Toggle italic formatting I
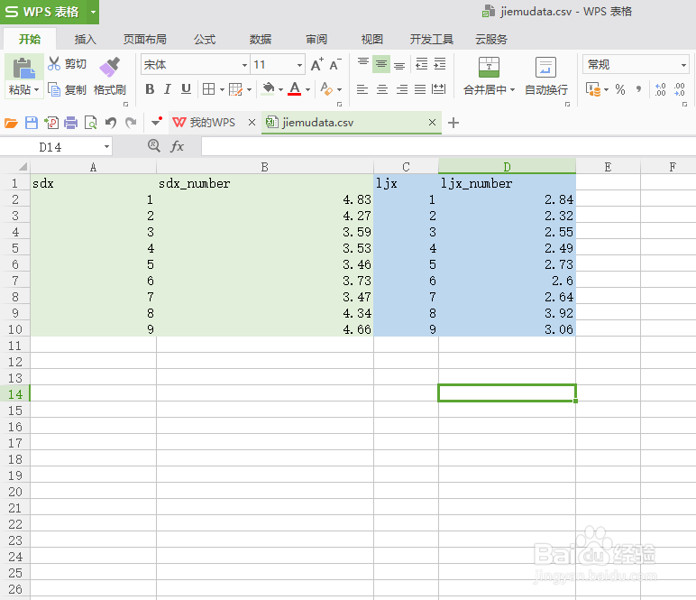 tap(168, 89)
